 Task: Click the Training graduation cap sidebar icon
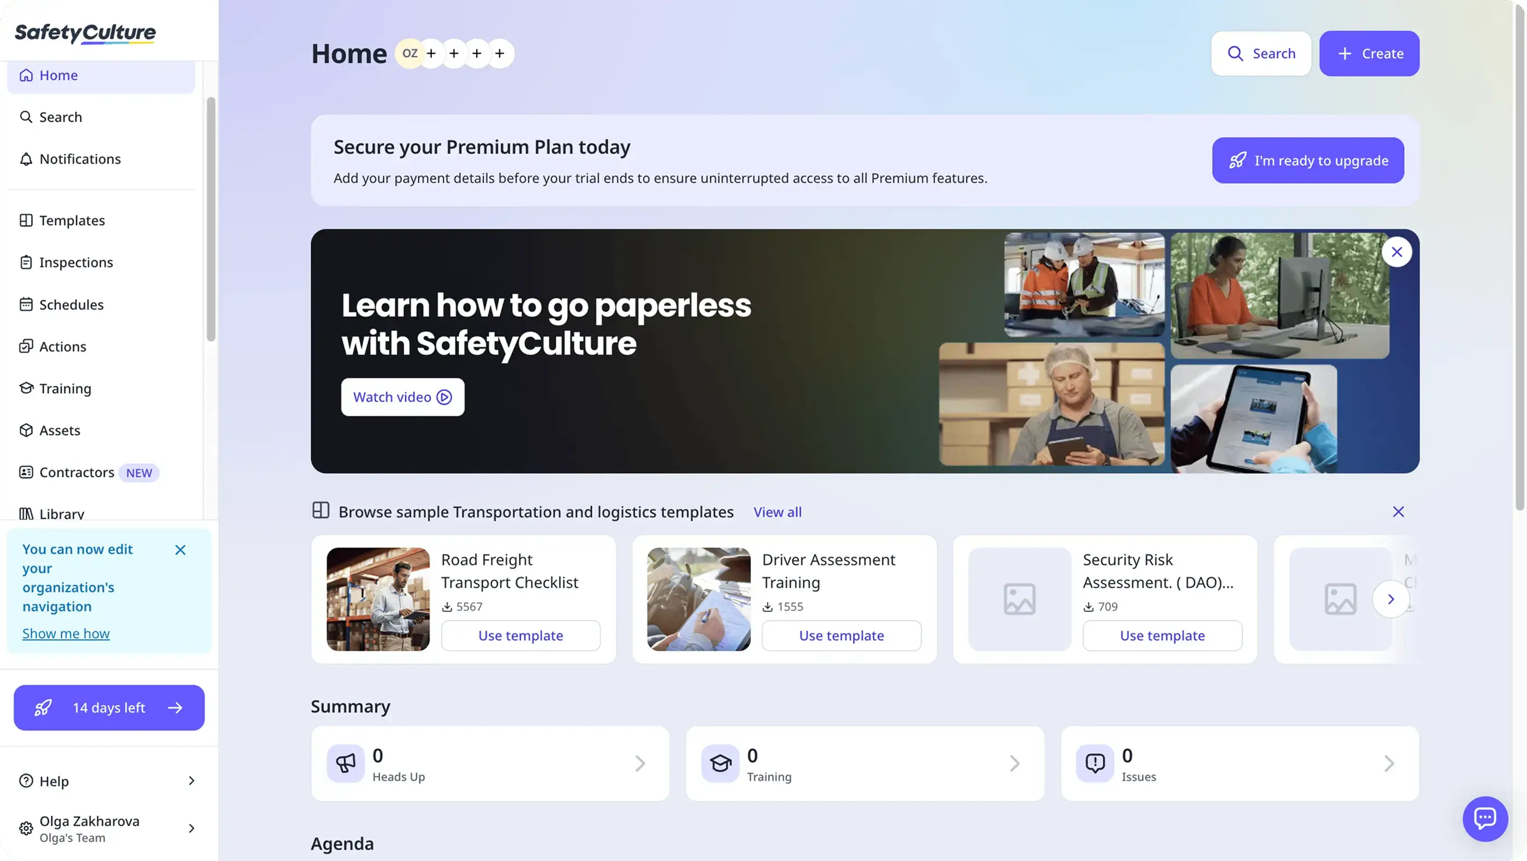click(x=26, y=389)
